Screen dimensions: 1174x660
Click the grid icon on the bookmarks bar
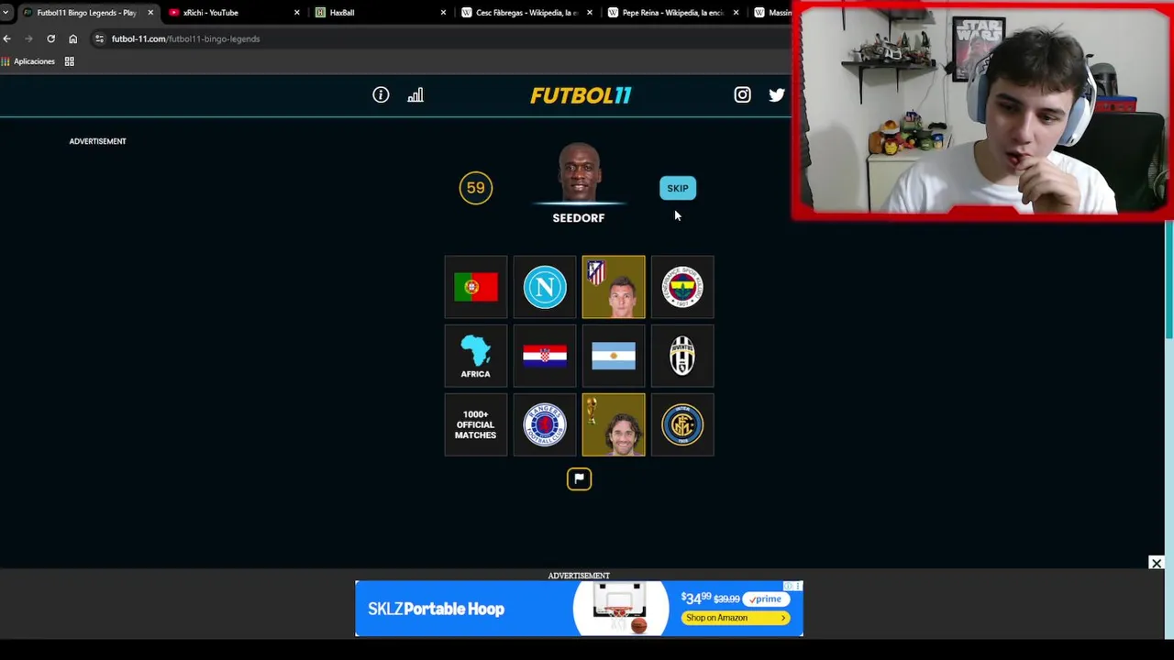(69, 61)
